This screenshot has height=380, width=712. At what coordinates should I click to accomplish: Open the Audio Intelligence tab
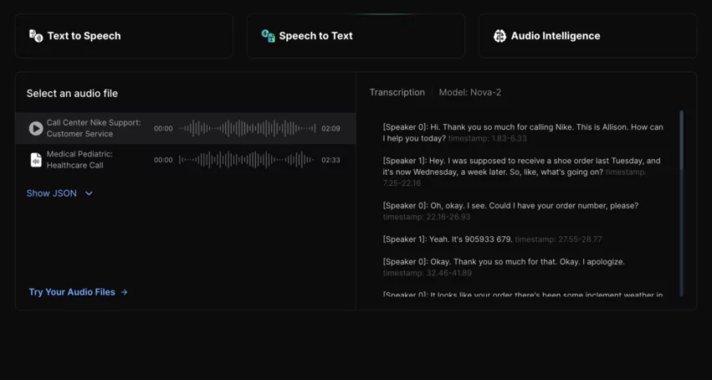[x=587, y=36]
